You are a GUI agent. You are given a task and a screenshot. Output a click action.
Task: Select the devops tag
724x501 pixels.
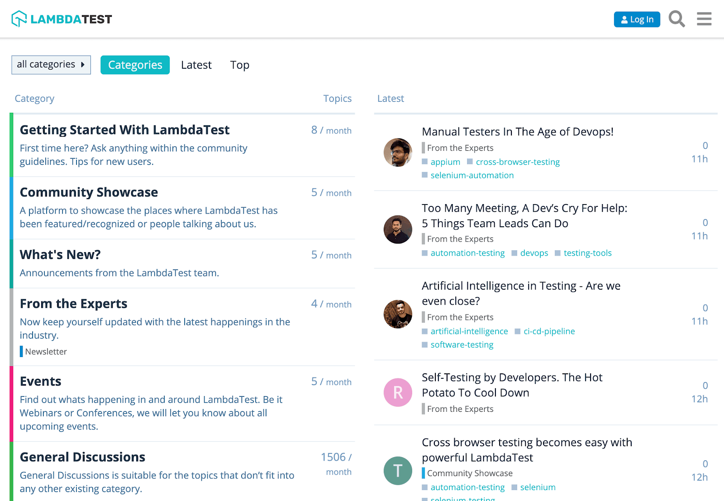[x=534, y=253]
